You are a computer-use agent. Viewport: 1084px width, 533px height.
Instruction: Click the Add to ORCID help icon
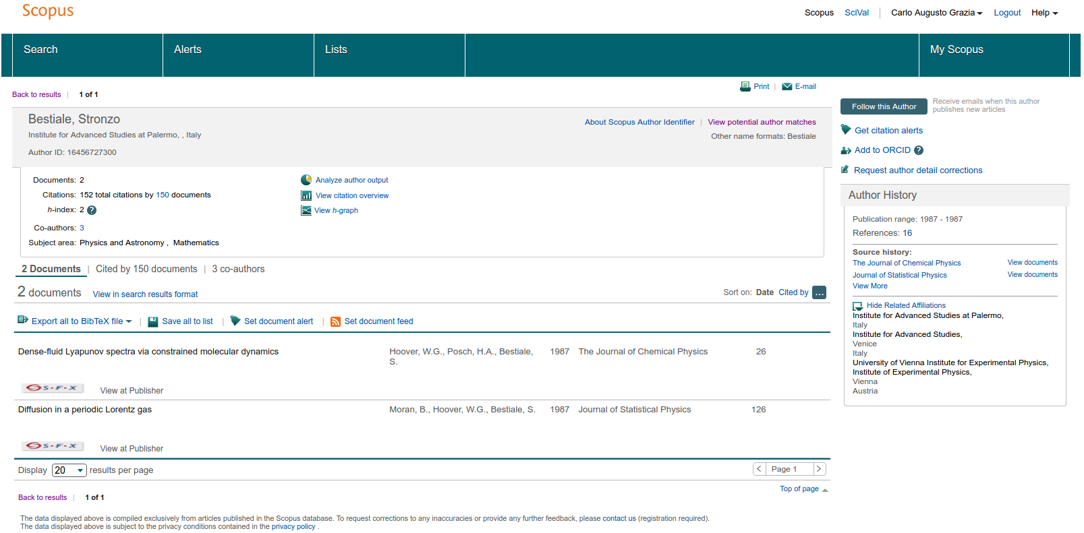click(x=919, y=150)
